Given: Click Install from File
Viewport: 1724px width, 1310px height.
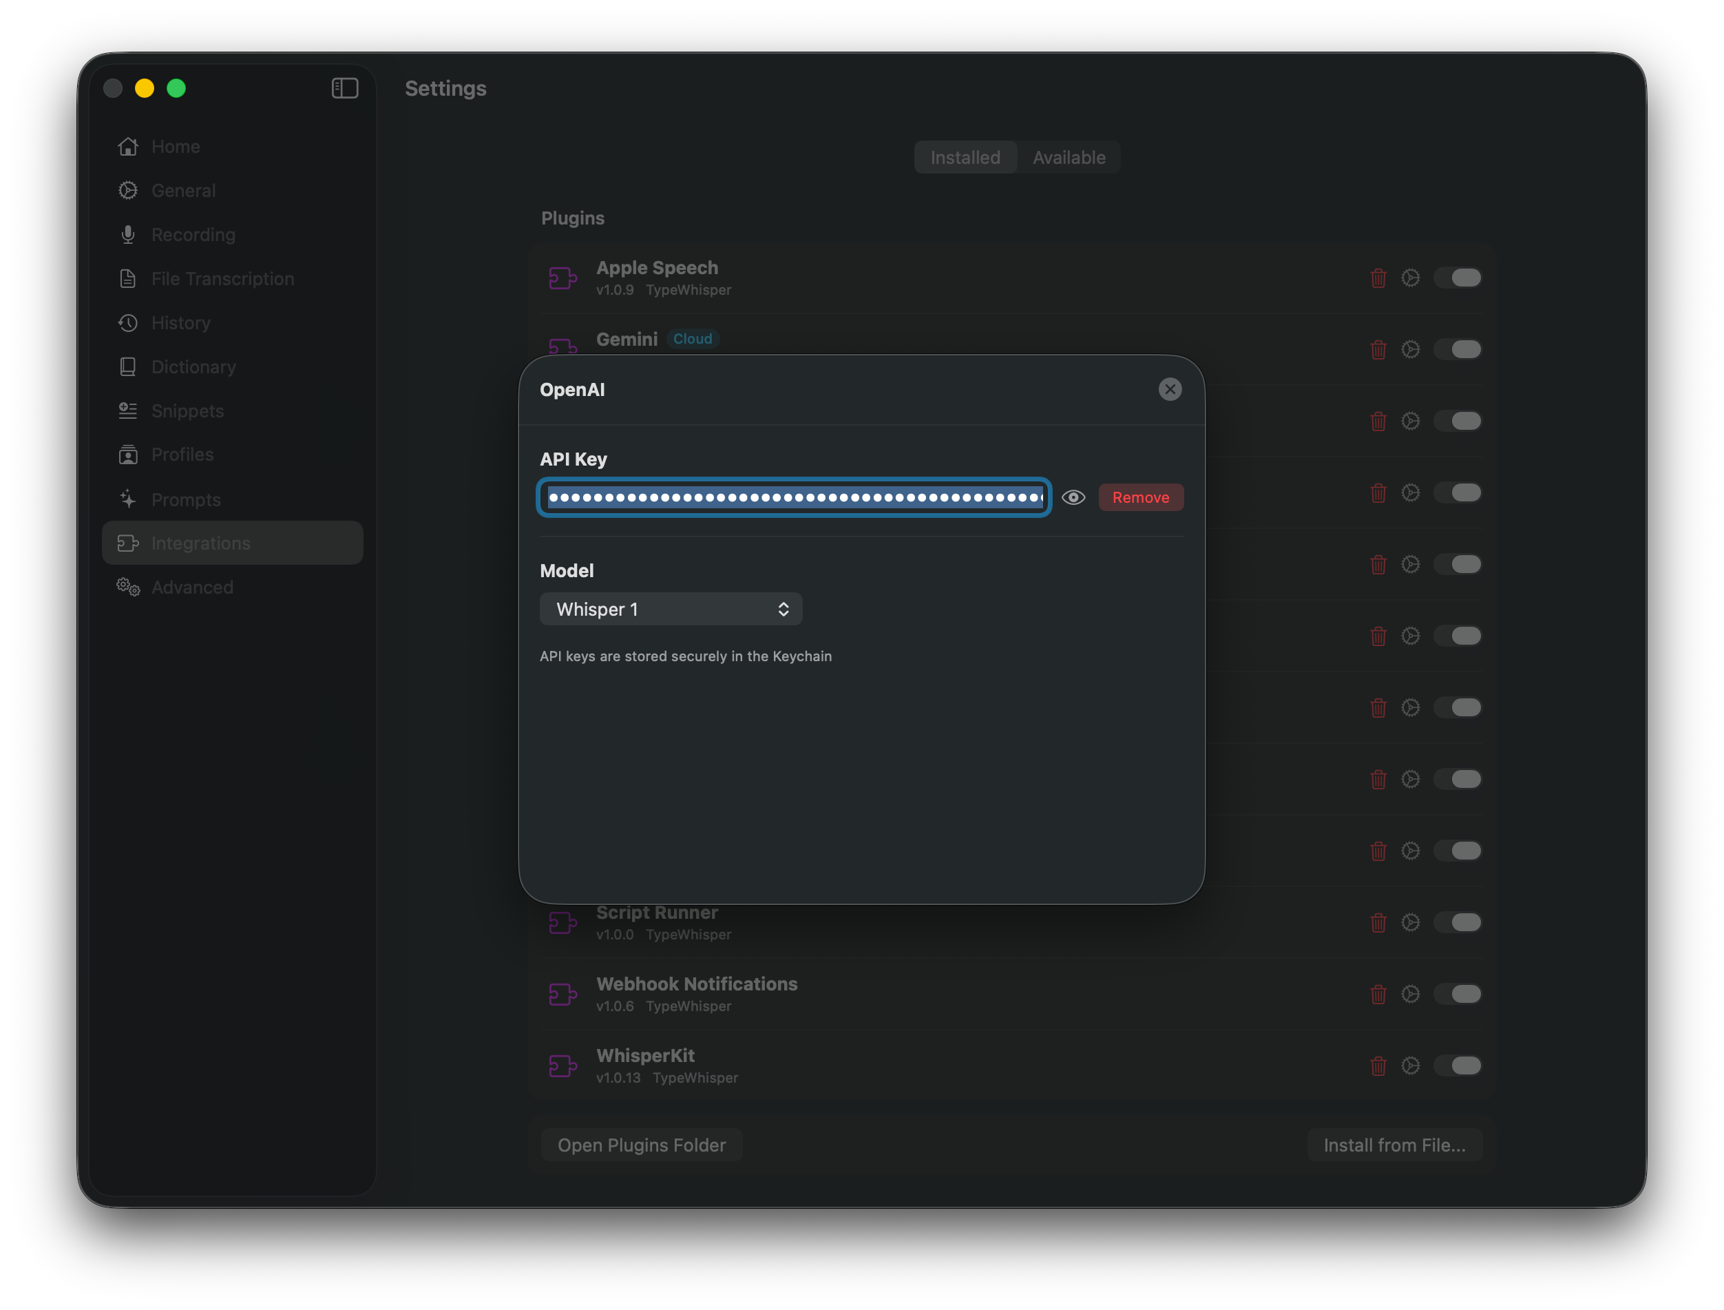Looking at the screenshot, I should pyautogui.click(x=1394, y=1144).
